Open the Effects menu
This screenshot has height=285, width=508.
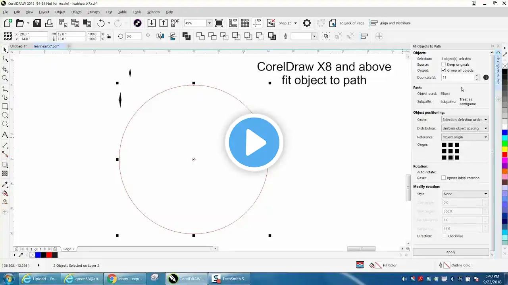click(76, 12)
